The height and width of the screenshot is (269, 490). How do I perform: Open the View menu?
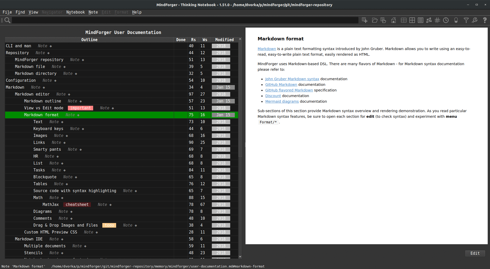[33, 12]
